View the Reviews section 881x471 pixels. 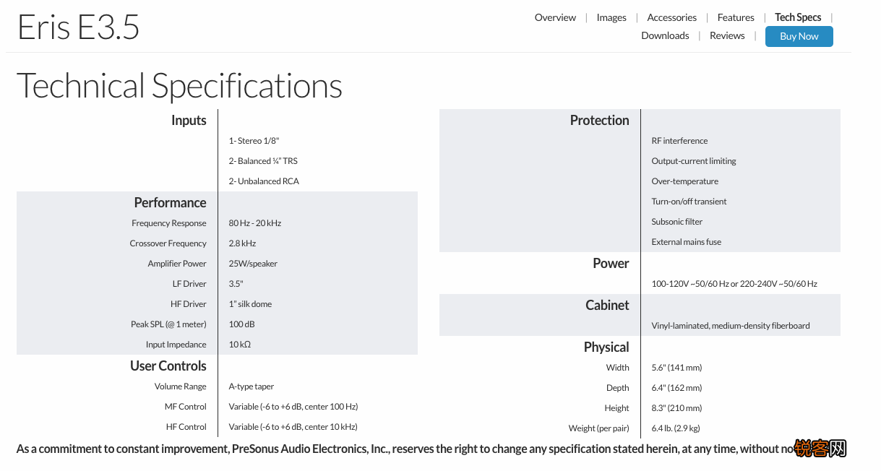[727, 35]
